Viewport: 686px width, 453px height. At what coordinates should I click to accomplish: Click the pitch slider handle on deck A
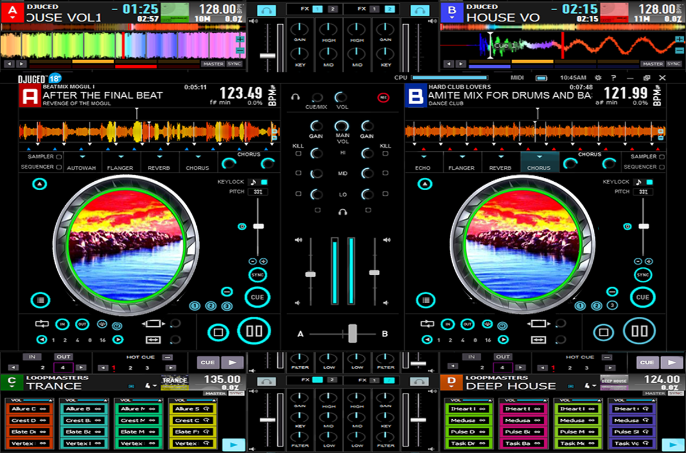(x=258, y=226)
